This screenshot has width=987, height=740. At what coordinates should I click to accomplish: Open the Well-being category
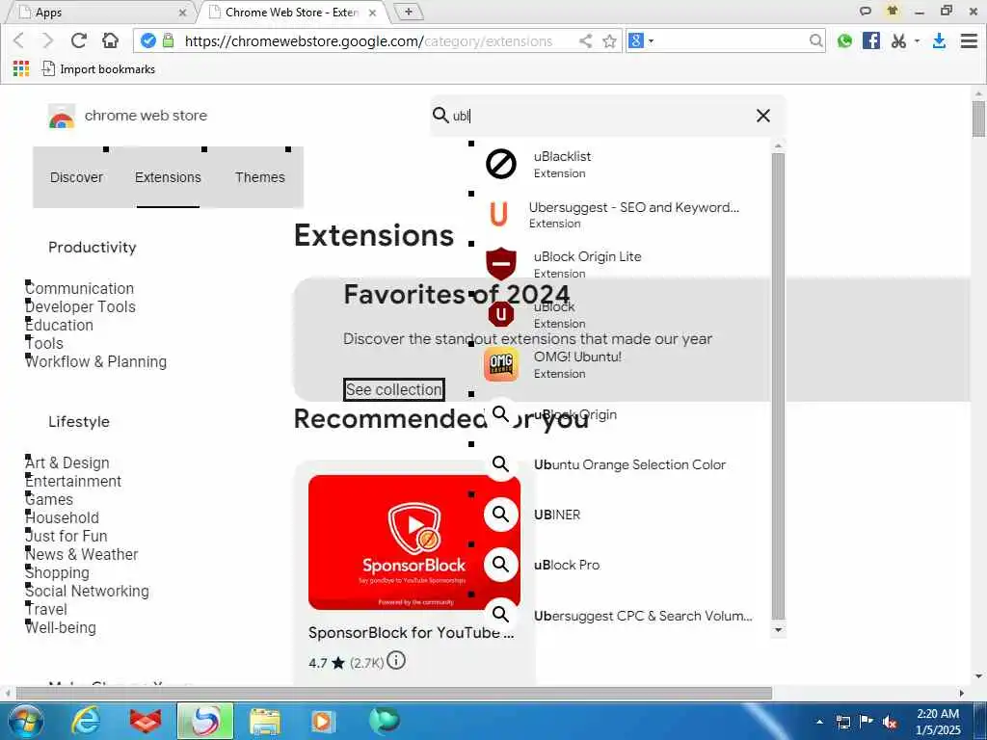click(x=61, y=626)
